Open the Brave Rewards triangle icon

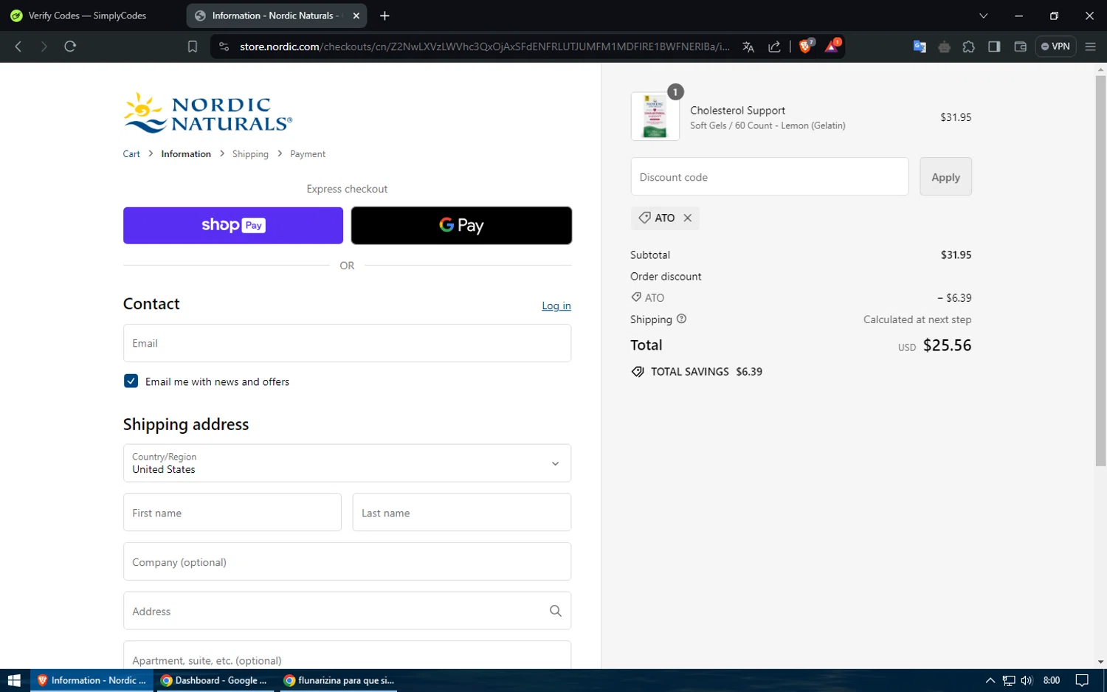(x=832, y=46)
